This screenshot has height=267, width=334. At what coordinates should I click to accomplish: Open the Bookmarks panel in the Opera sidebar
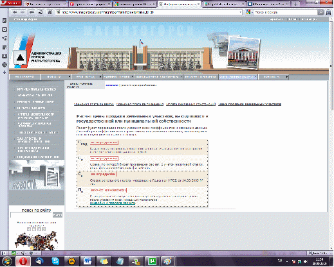[5, 21]
